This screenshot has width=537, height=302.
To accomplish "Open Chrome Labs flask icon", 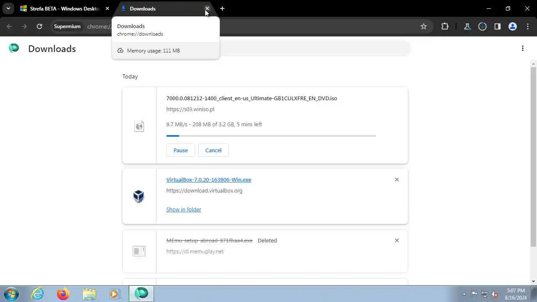I will point(467,26).
